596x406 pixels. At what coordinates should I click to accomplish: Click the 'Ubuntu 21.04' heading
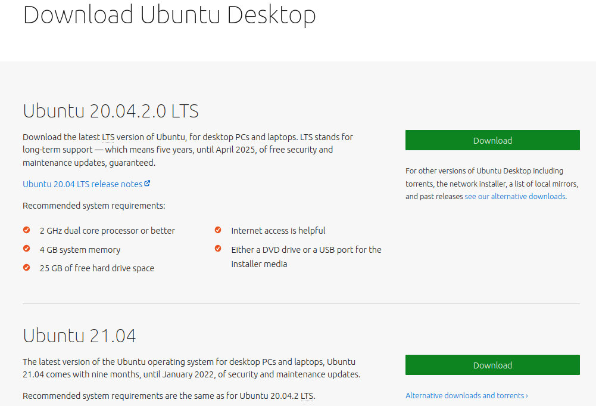tap(79, 336)
